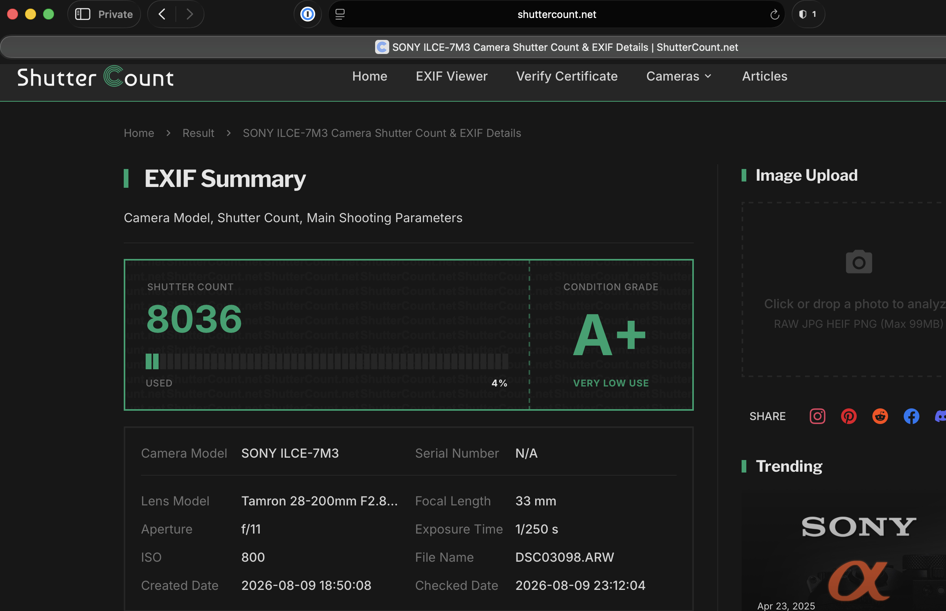Click the VERY LOW USE label
The image size is (946, 611).
pyautogui.click(x=611, y=383)
